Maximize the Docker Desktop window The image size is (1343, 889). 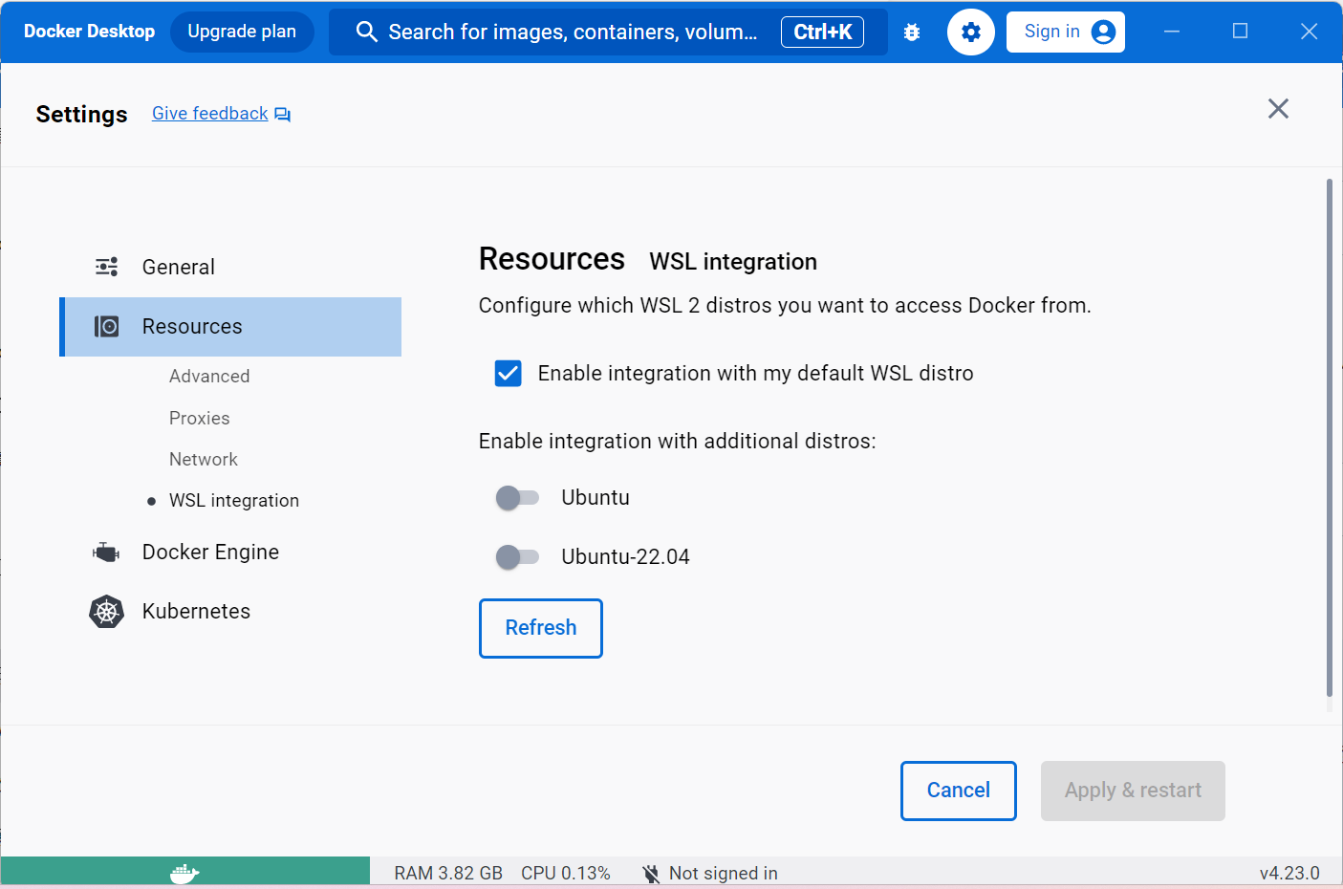(1241, 32)
